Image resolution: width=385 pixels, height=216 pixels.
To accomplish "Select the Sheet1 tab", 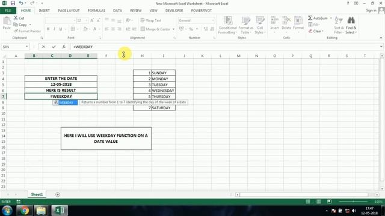I will (37, 194).
